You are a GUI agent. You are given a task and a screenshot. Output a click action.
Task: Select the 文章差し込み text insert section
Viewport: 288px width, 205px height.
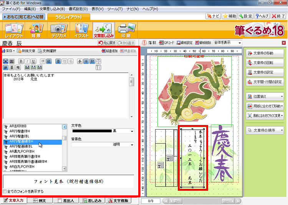point(104,30)
